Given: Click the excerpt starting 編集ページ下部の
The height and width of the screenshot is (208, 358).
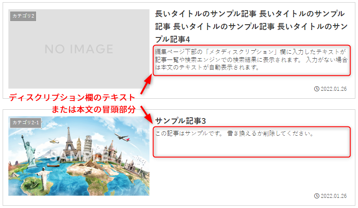Looking at the screenshot, I should [251, 59].
